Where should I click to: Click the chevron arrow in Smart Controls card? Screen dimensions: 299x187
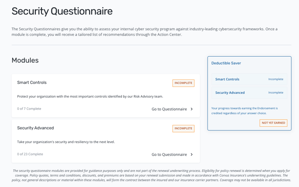(x=191, y=109)
